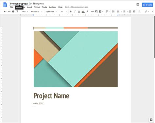The image size is (155, 123).
Task: Open line spacing options
Action: click(x=113, y=11)
